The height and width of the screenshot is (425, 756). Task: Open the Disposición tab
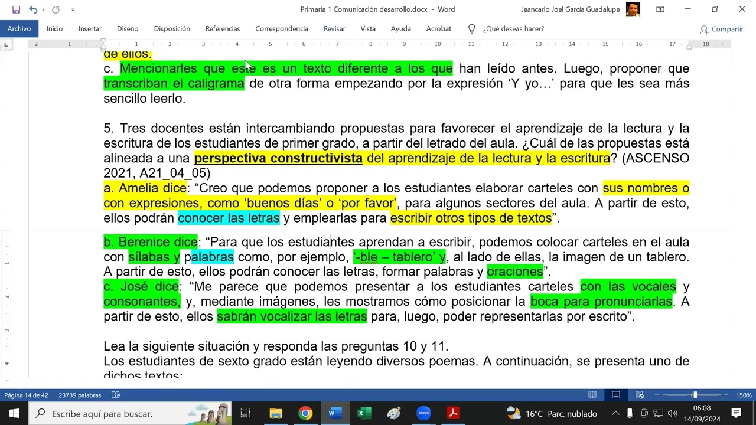172,28
